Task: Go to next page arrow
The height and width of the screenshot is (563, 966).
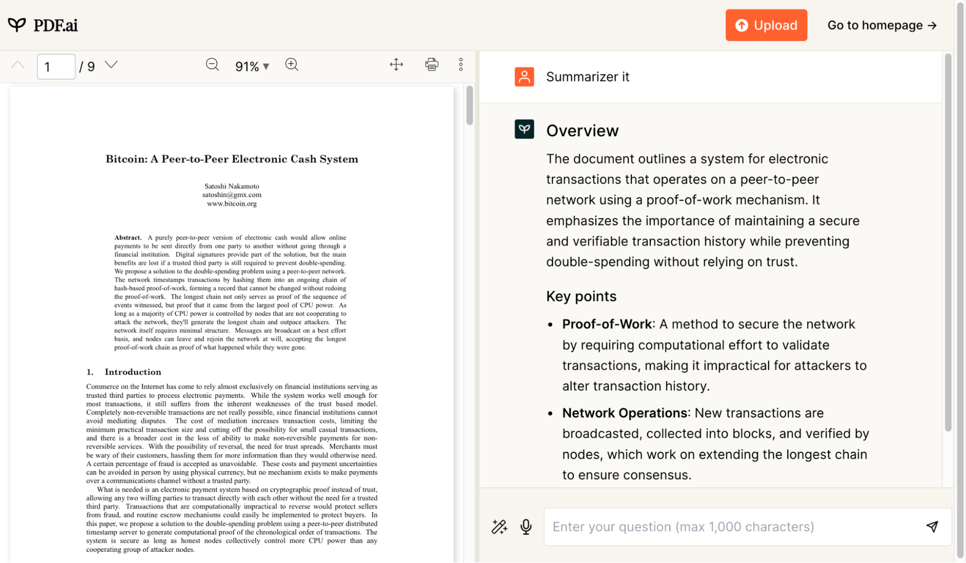Action: pos(111,65)
